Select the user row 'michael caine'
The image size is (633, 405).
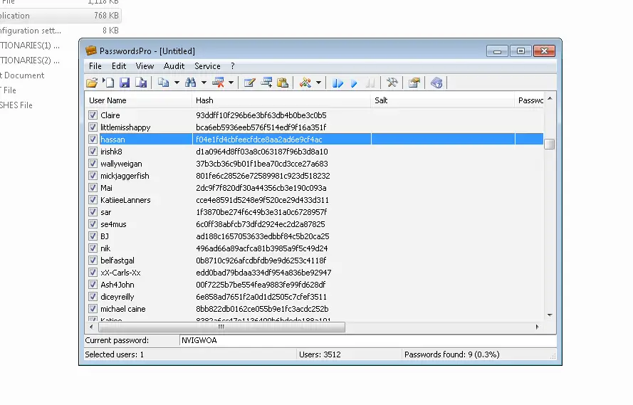(314, 309)
